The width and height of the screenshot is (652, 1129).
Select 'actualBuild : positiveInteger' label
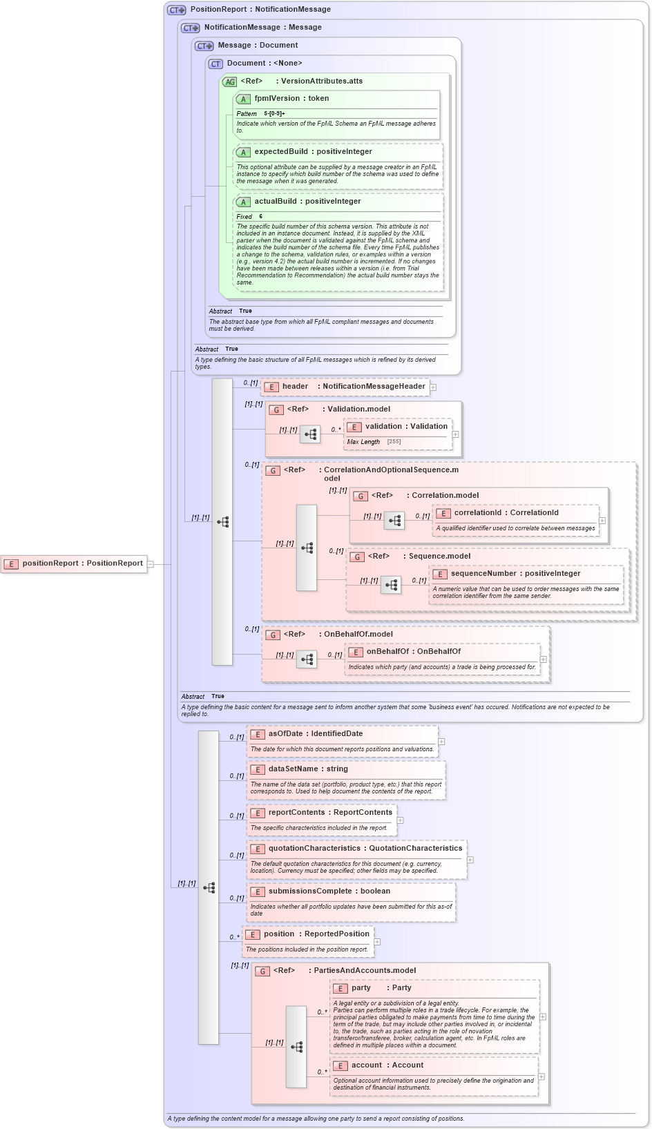(x=307, y=202)
